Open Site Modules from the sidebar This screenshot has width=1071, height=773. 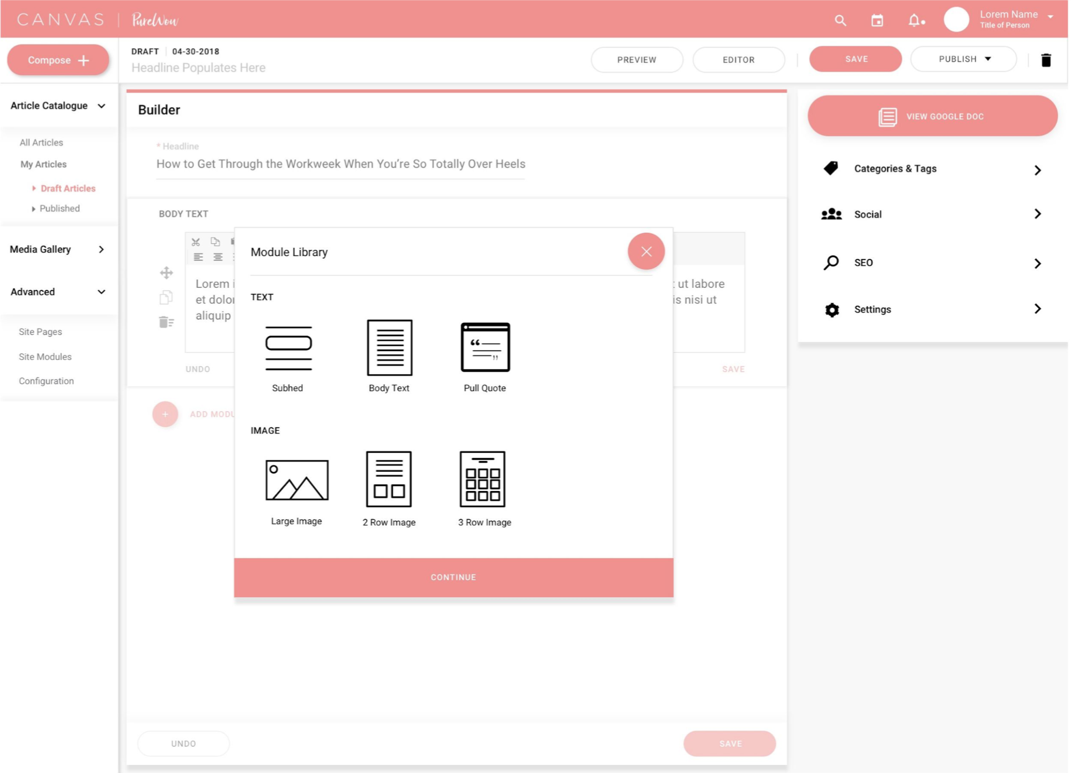click(x=45, y=356)
